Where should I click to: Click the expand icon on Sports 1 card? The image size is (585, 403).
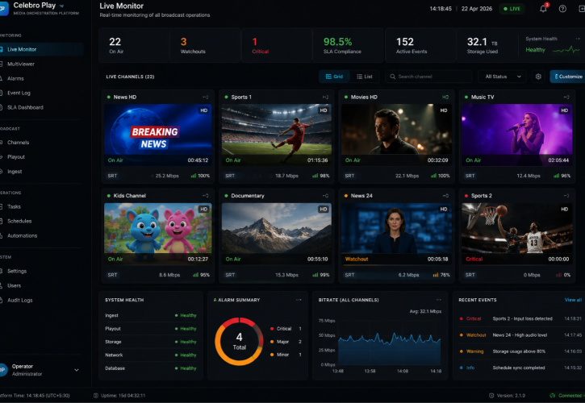pyautogui.click(x=325, y=97)
